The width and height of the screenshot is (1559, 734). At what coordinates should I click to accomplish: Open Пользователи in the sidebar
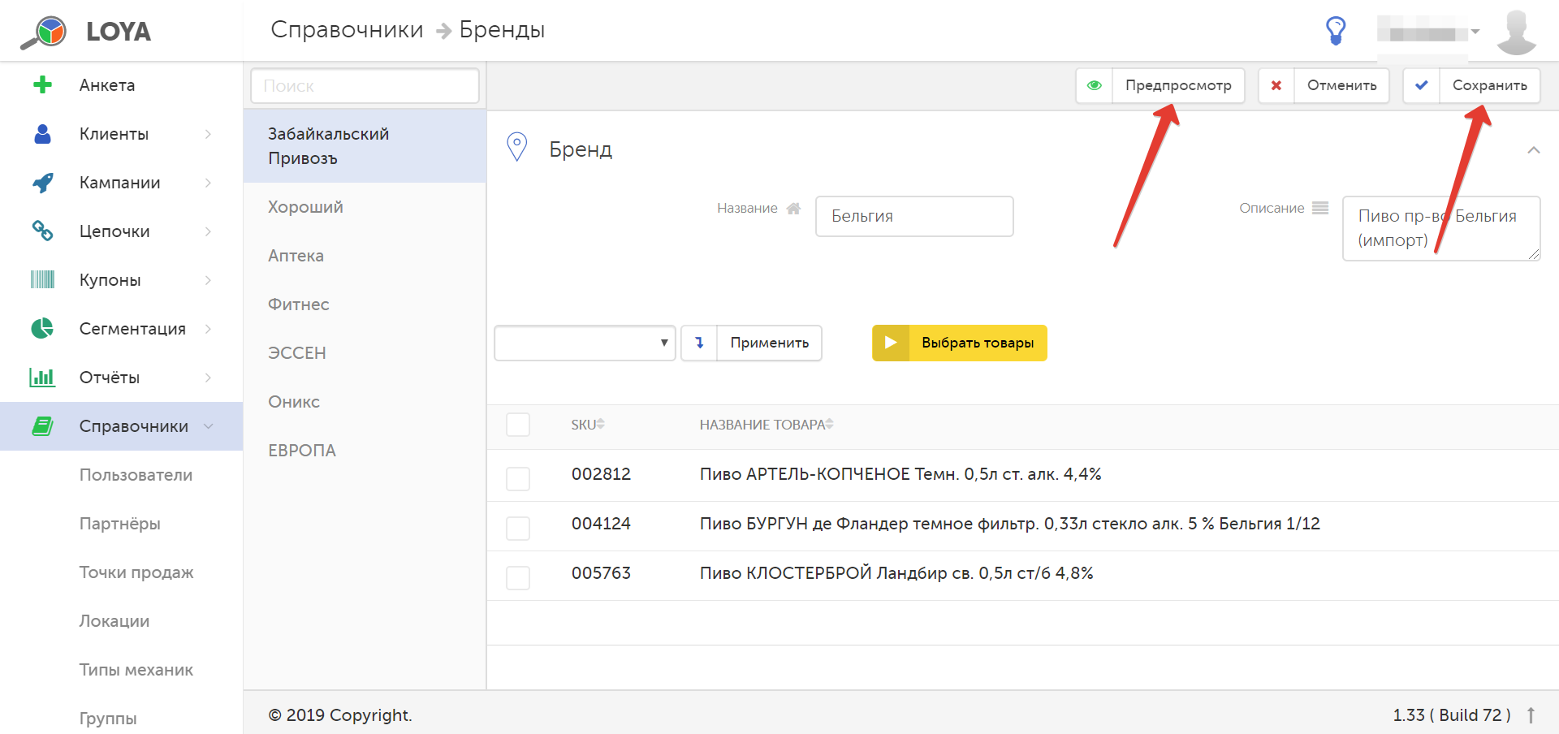click(x=136, y=475)
